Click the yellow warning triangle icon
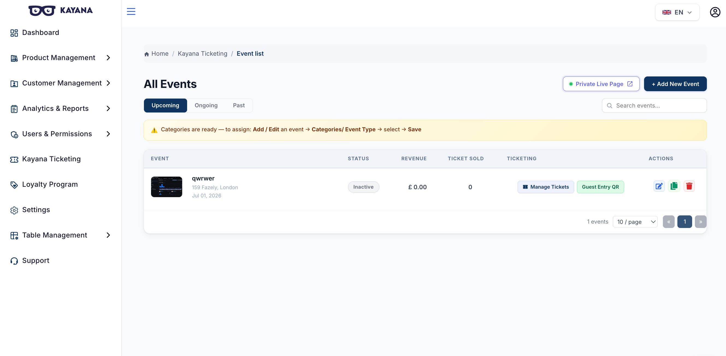 (154, 130)
